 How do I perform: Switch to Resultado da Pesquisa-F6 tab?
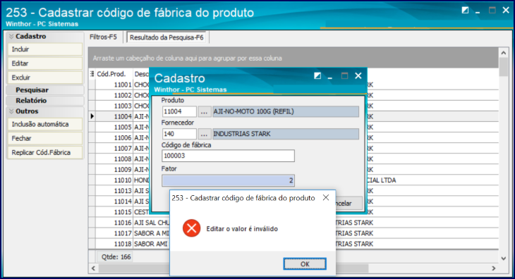(166, 37)
